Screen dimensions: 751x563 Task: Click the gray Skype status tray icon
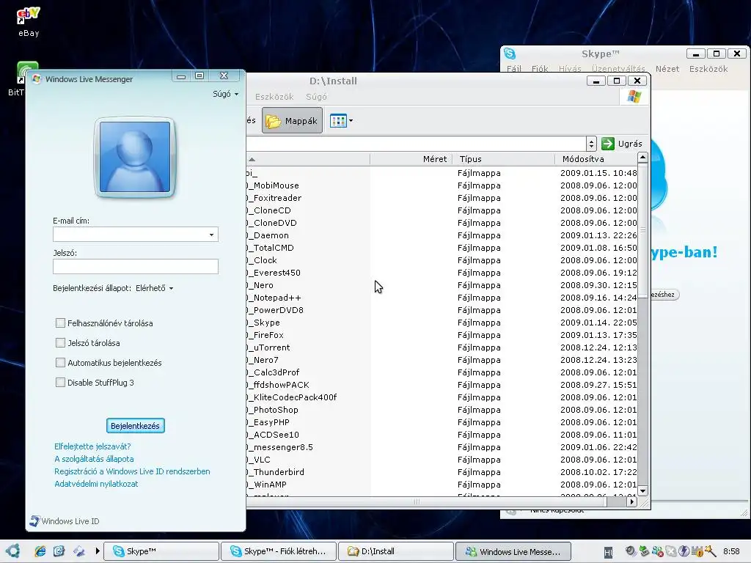point(670,551)
